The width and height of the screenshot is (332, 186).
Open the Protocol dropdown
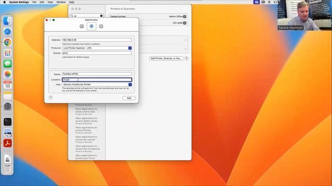(97, 48)
